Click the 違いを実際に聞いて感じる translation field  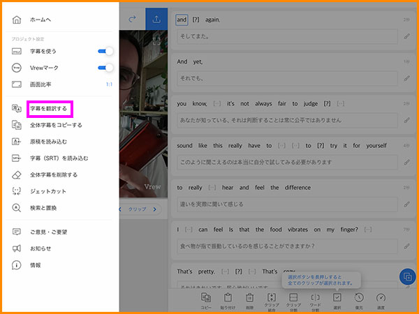[287, 204]
